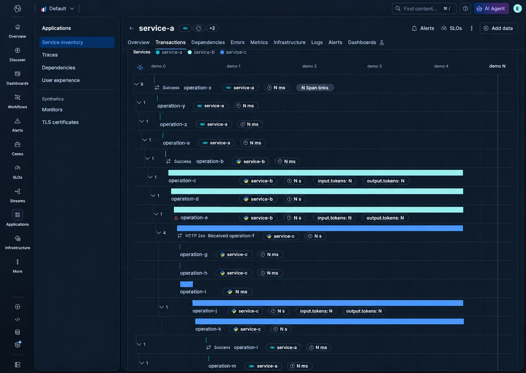Image resolution: width=526 pixels, height=373 pixels.
Task: Open the three-dot service actions menu
Action: tap(472, 28)
